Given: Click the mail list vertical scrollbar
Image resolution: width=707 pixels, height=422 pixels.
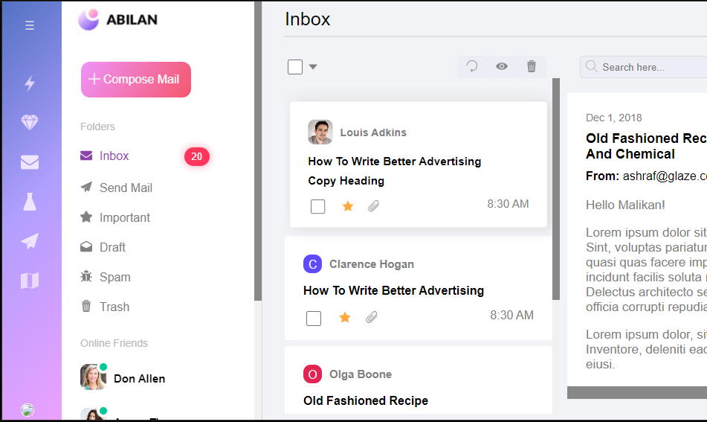Looking at the screenshot, I should pyautogui.click(x=556, y=189).
